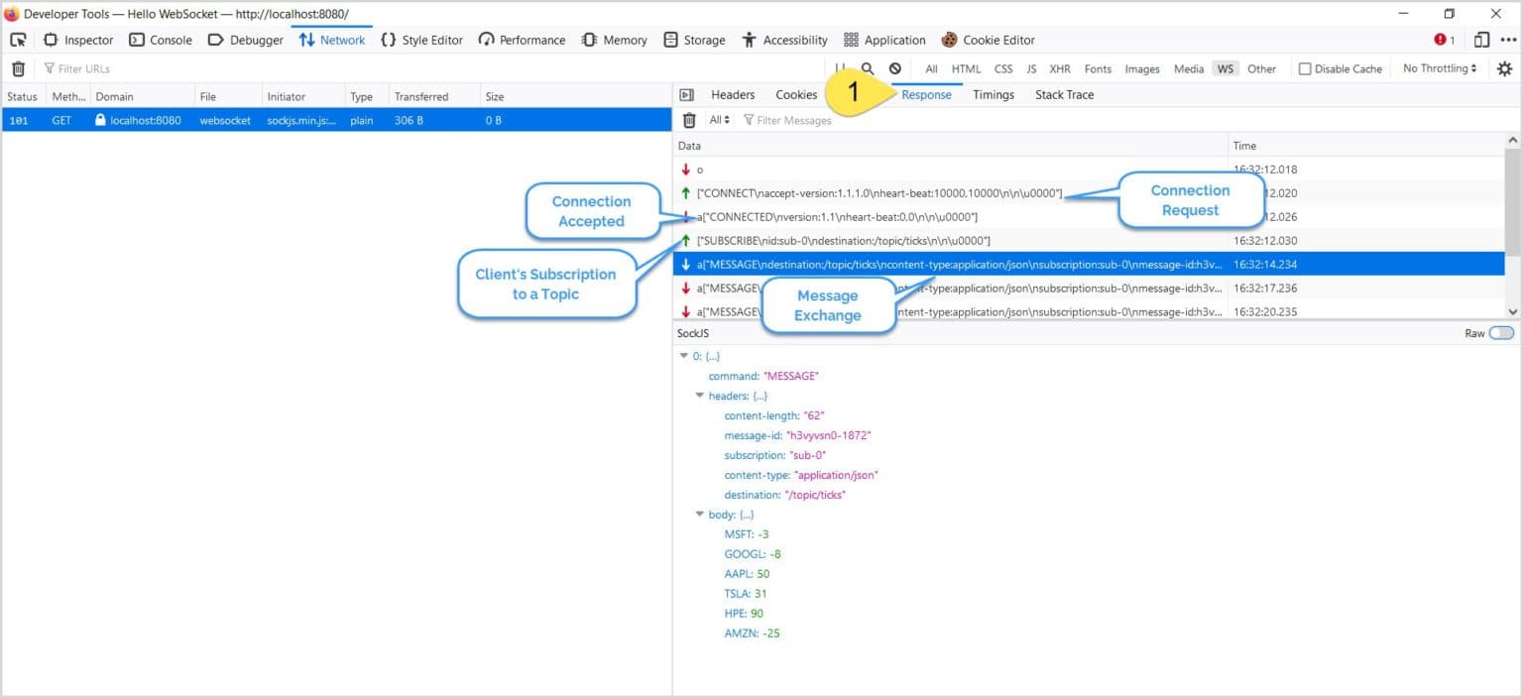Open the Timings tab
1523x698 pixels.
(993, 94)
